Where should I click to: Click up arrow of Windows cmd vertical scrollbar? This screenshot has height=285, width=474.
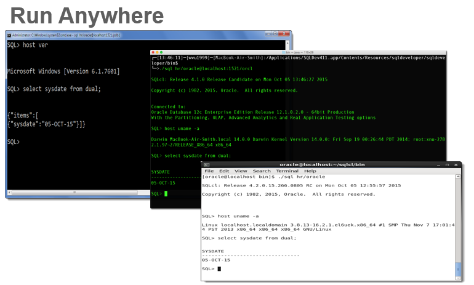coord(287,43)
